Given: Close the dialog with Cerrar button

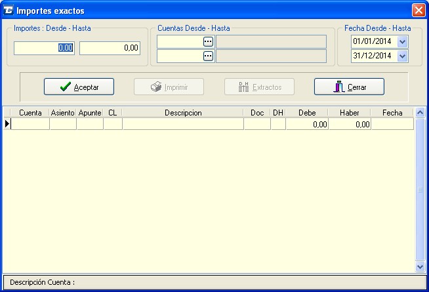Looking at the screenshot, I should click(349, 87).
